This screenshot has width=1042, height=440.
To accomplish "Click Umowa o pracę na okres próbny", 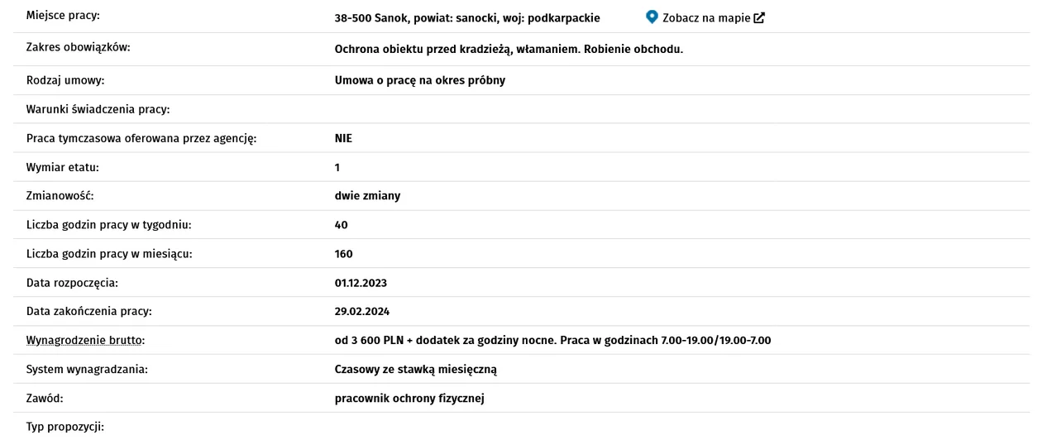I will (x=419, y=80).
